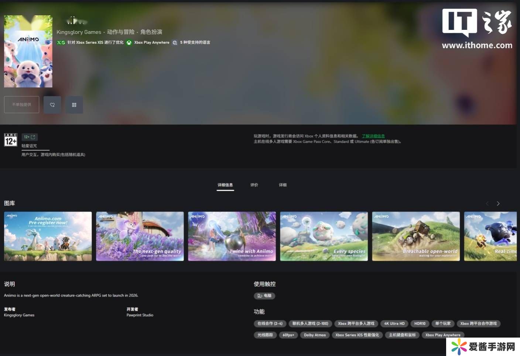The image size is (520, 356).
Task: Click the Xbox Series X|S optimized badge icon
Action: pyautogui.click(x=61, y=43)
